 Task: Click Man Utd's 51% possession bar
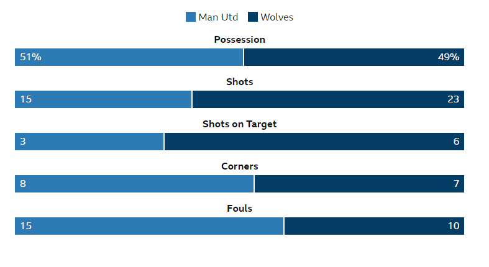click(x=129, y=57)
